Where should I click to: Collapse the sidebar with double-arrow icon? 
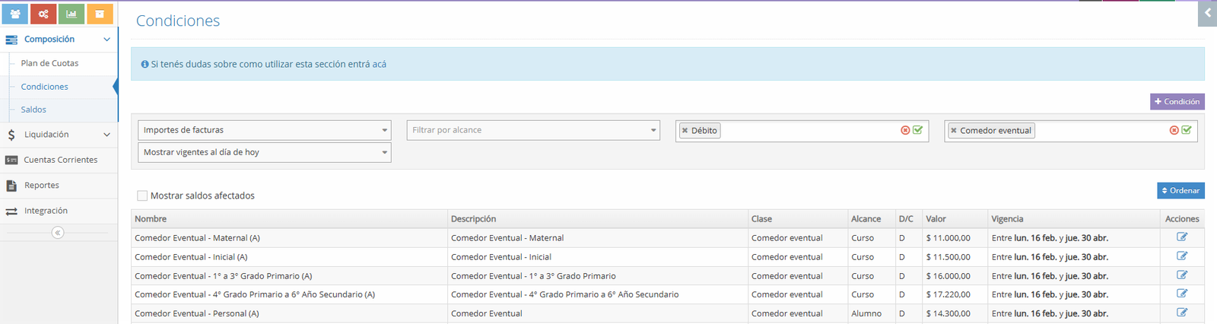pos(58,233)
